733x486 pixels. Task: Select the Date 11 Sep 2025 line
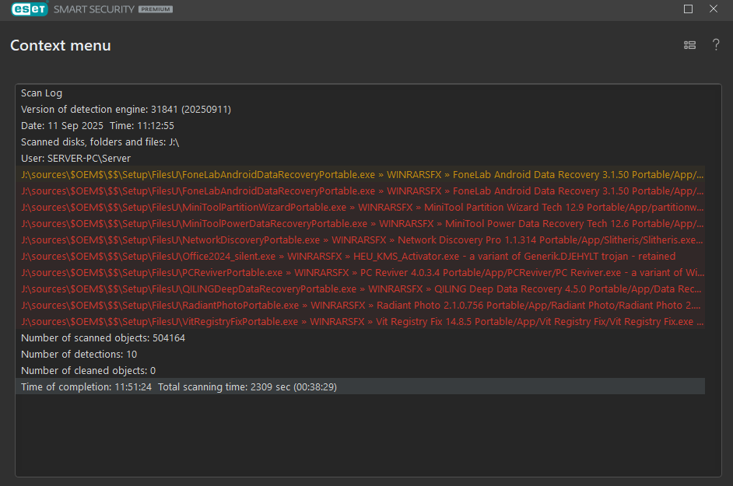[360, 126]
